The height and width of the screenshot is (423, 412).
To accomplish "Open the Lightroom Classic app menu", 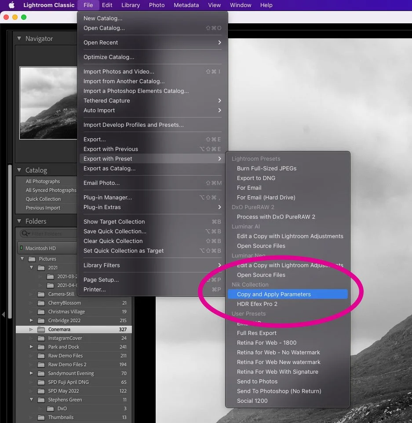I will 49,5.
